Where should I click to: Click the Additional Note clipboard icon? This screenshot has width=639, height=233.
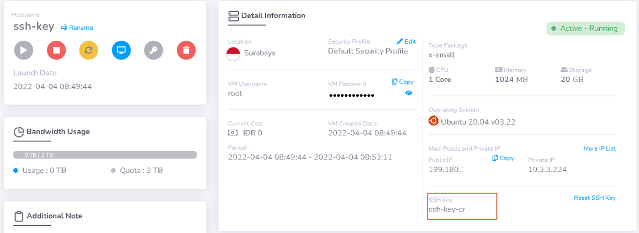pyautogui.click(x=18, y=216)
